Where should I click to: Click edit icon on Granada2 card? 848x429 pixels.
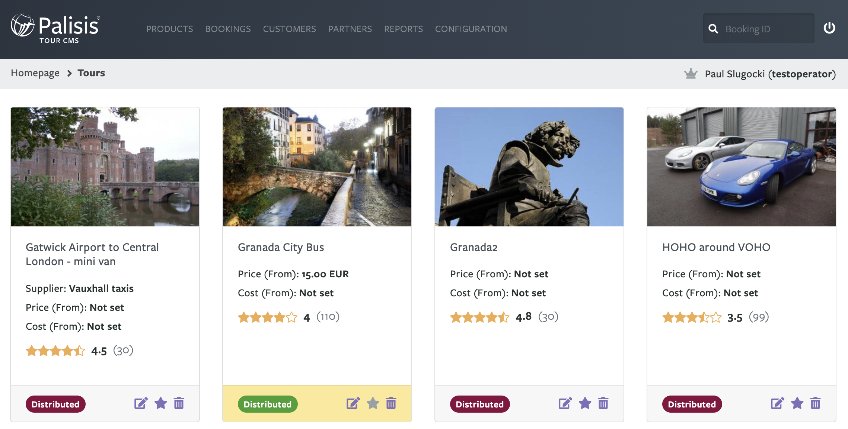coord(565,403)
